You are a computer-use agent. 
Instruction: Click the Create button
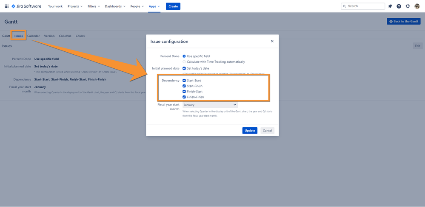click(x=173, y=6)
